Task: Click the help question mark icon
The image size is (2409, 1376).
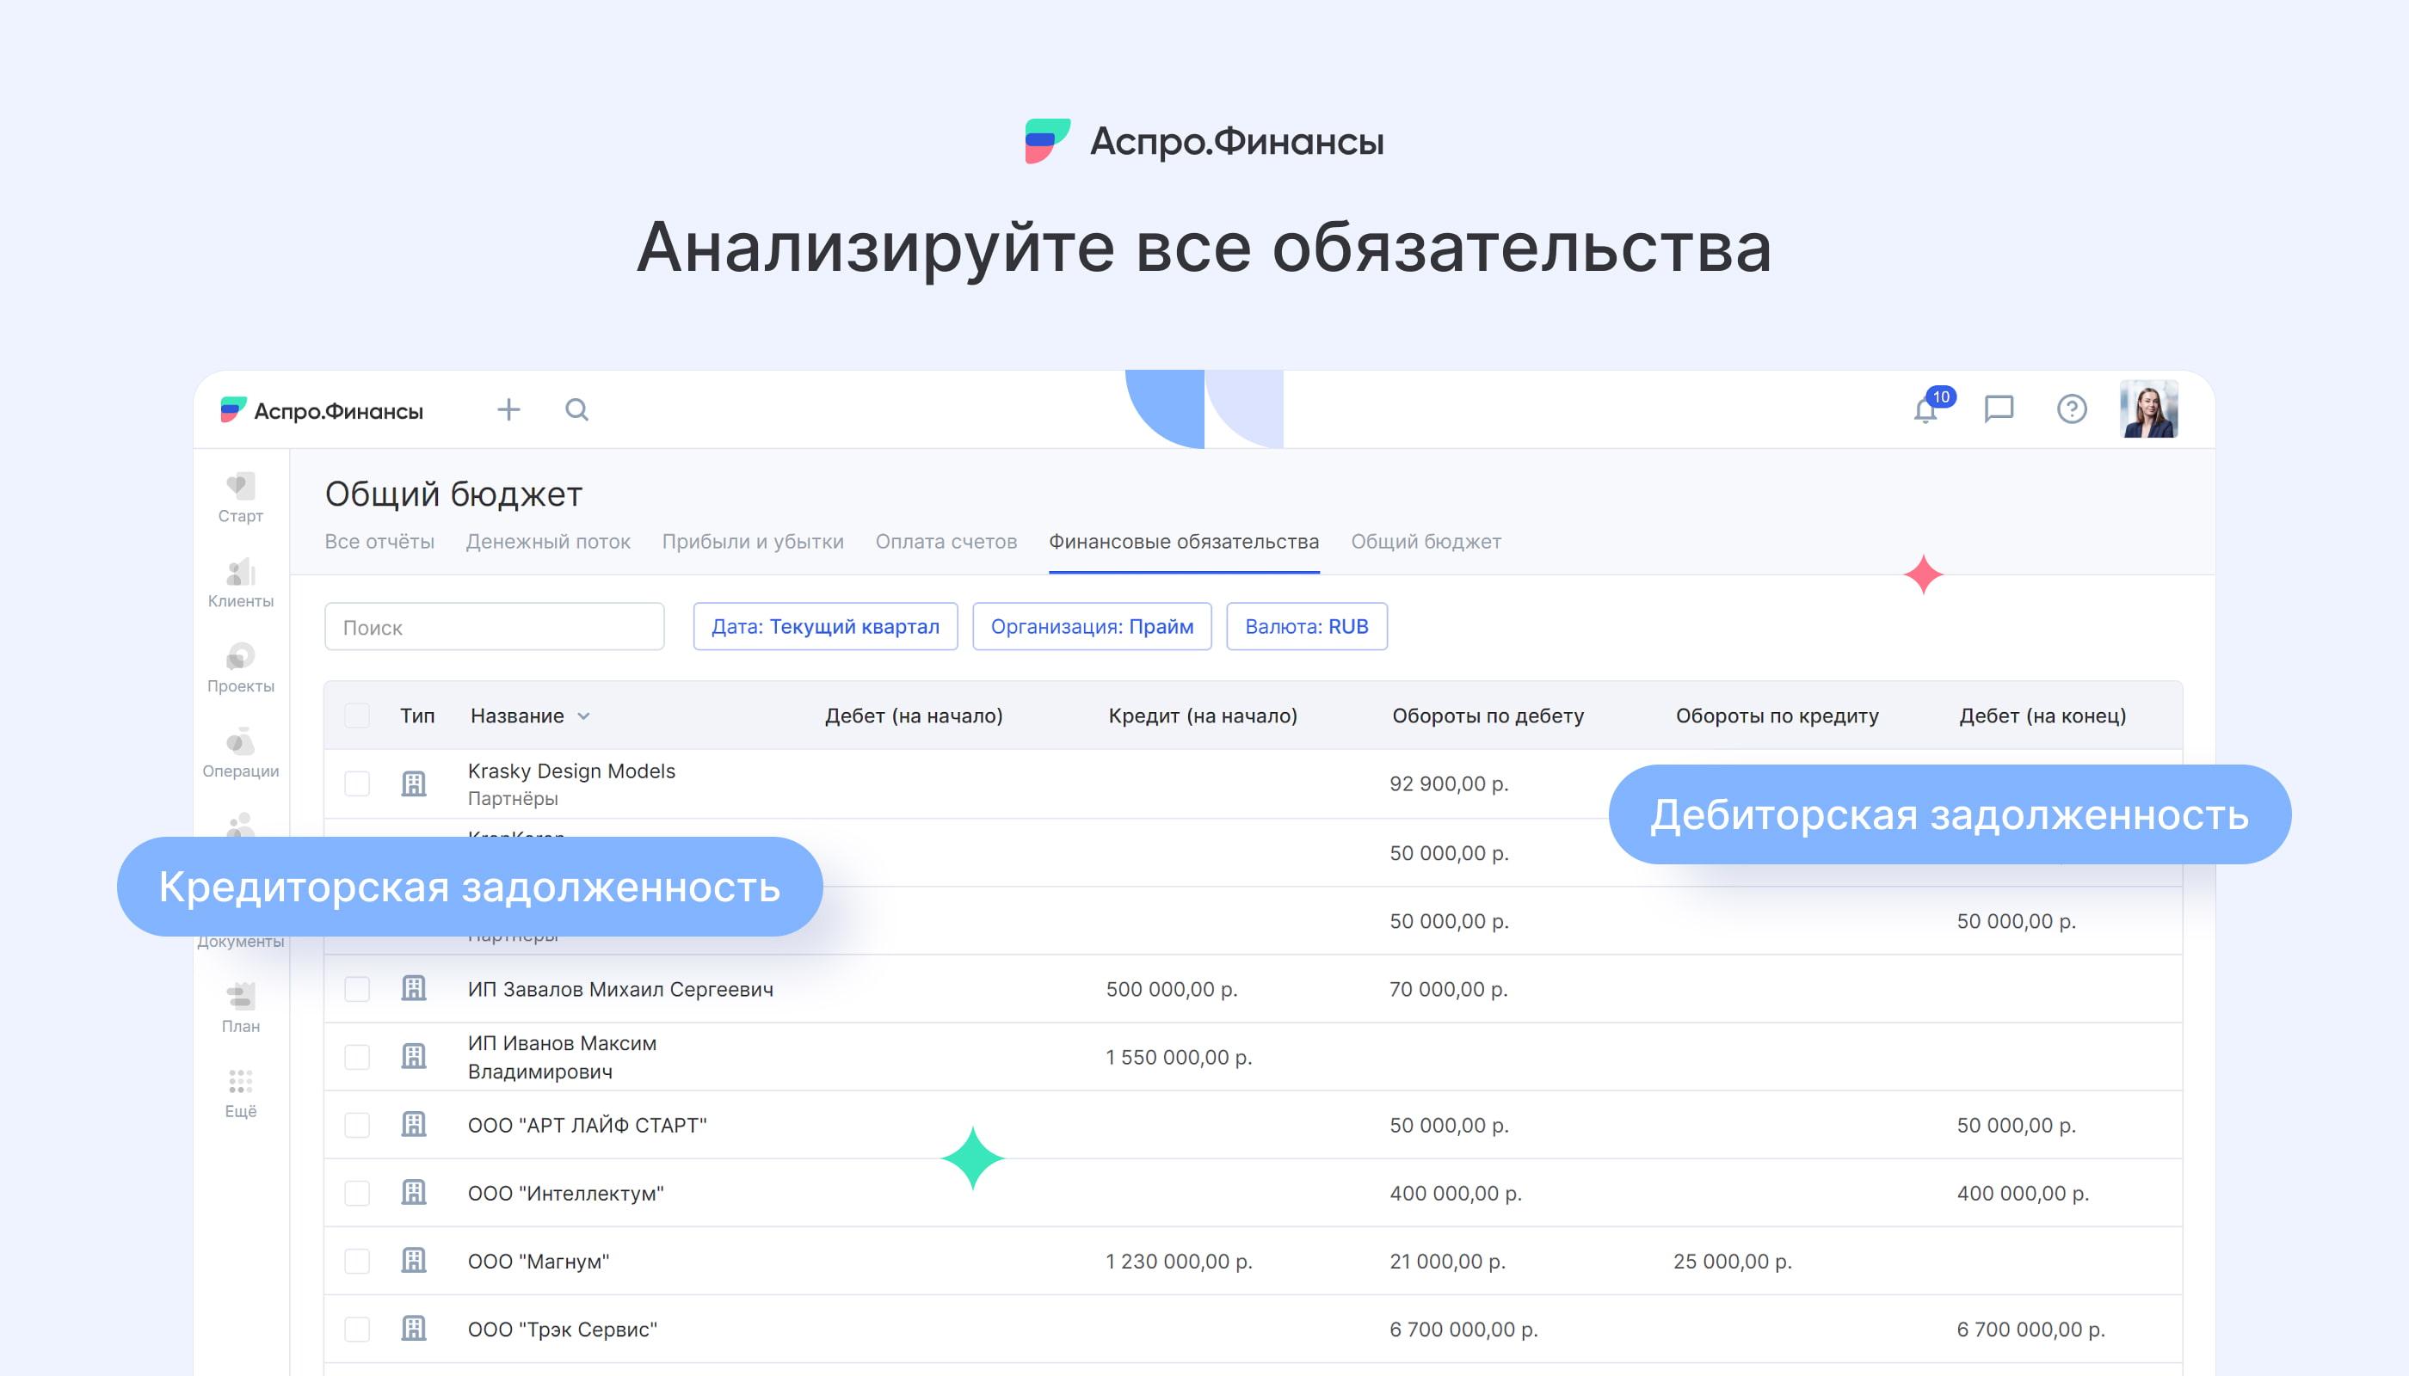Action: [x=2072, y=409]
